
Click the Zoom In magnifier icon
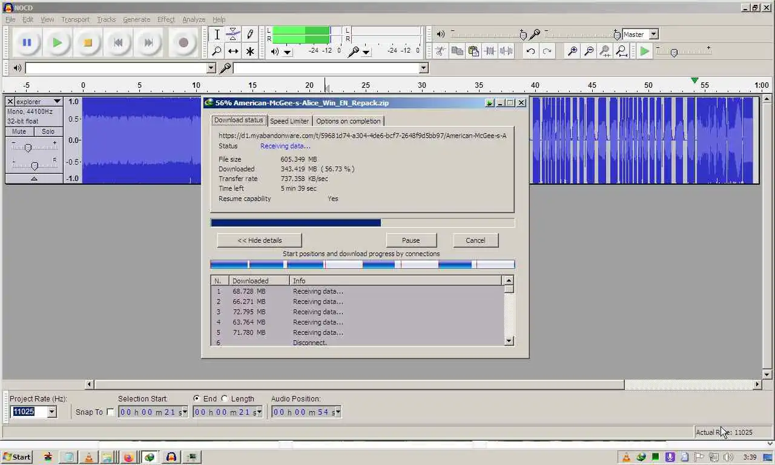click(572, 51)
